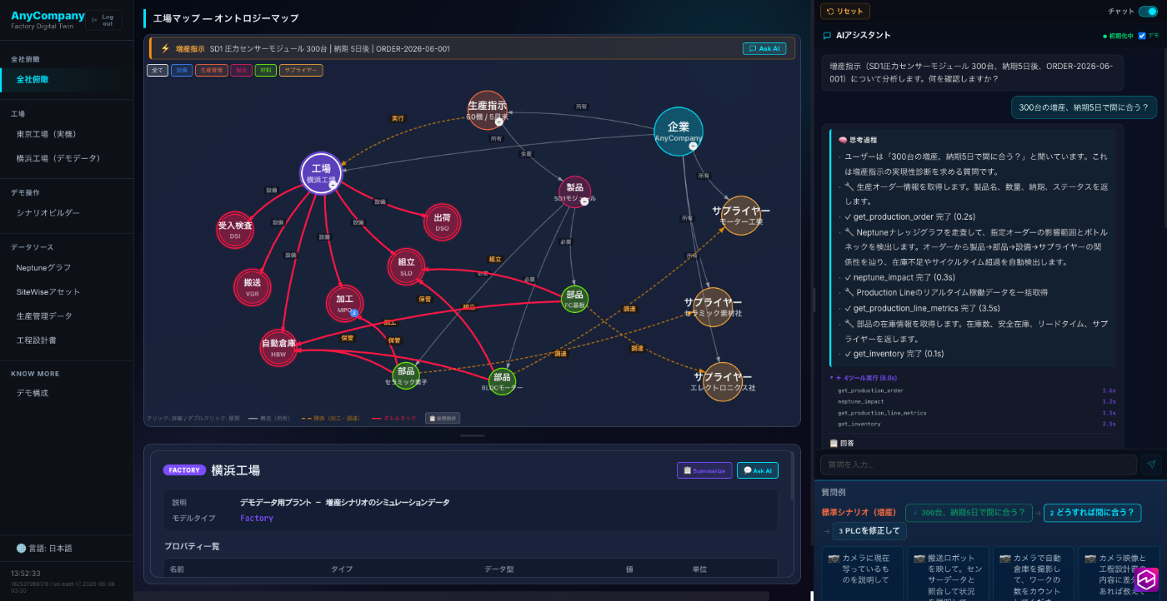
Task: Select the 出荷 DSO node
Action: [x=442, y=221]
